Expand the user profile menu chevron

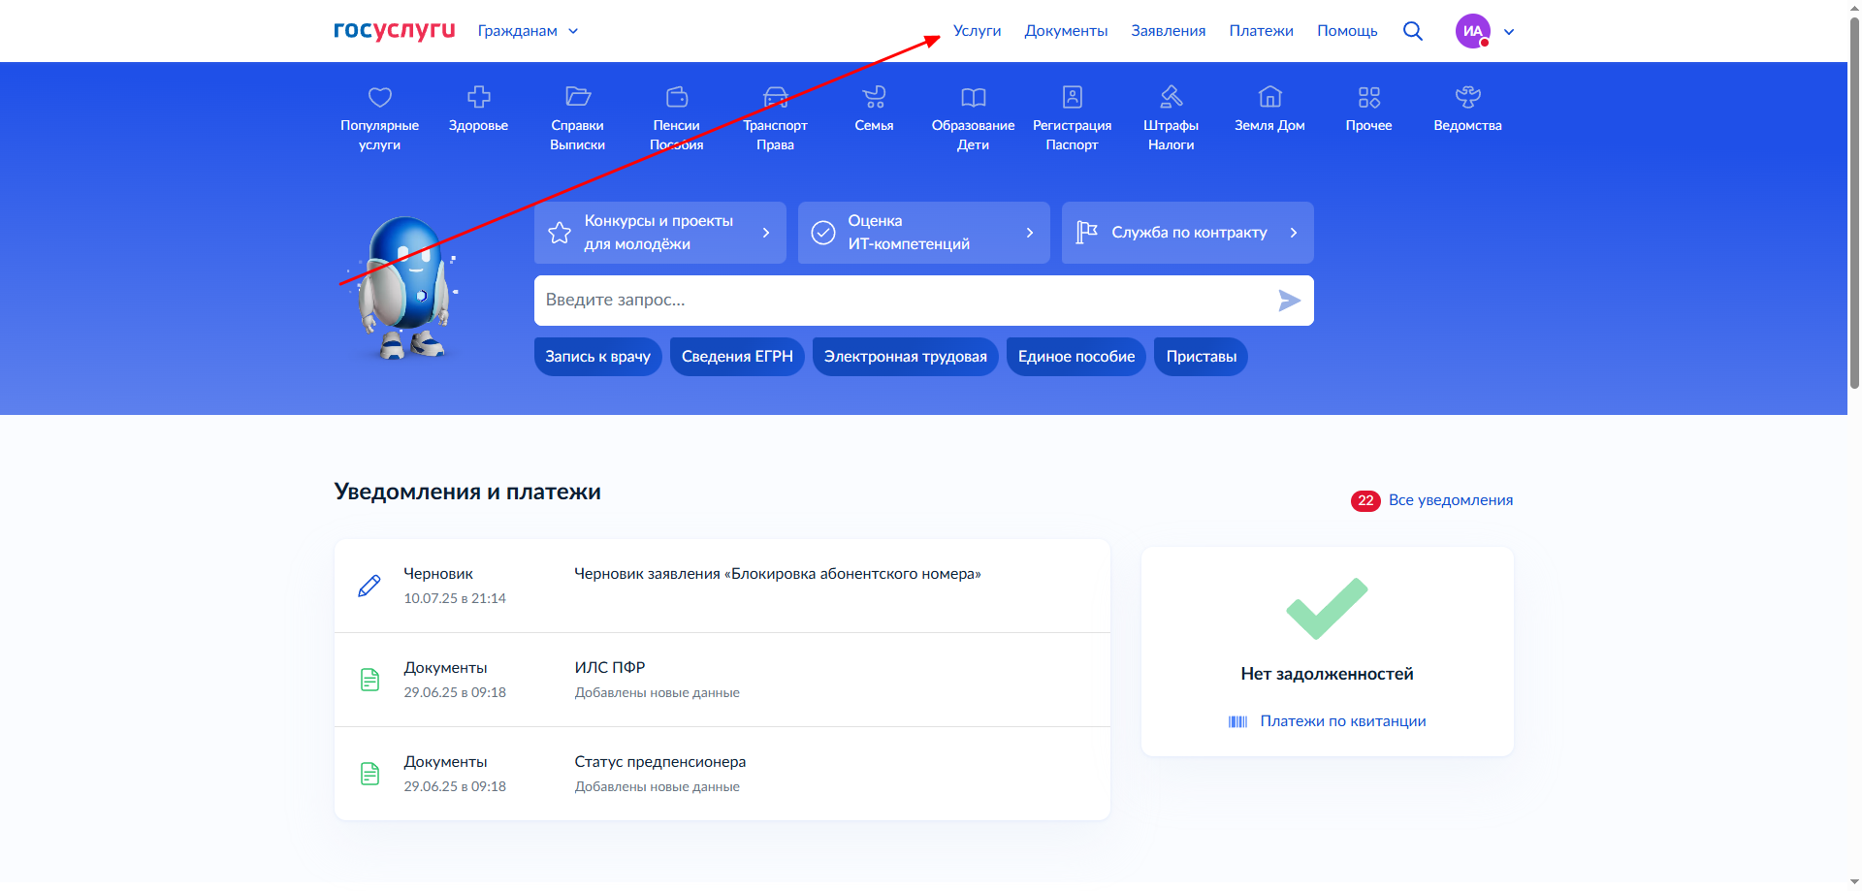pos(1509,32)
